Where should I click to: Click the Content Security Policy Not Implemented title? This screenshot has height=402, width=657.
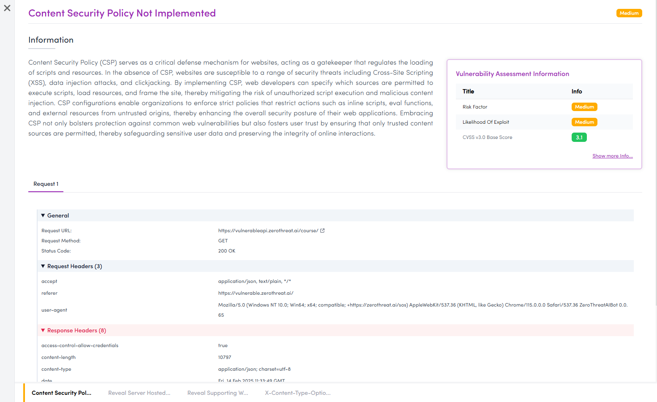tap(122, 13)
